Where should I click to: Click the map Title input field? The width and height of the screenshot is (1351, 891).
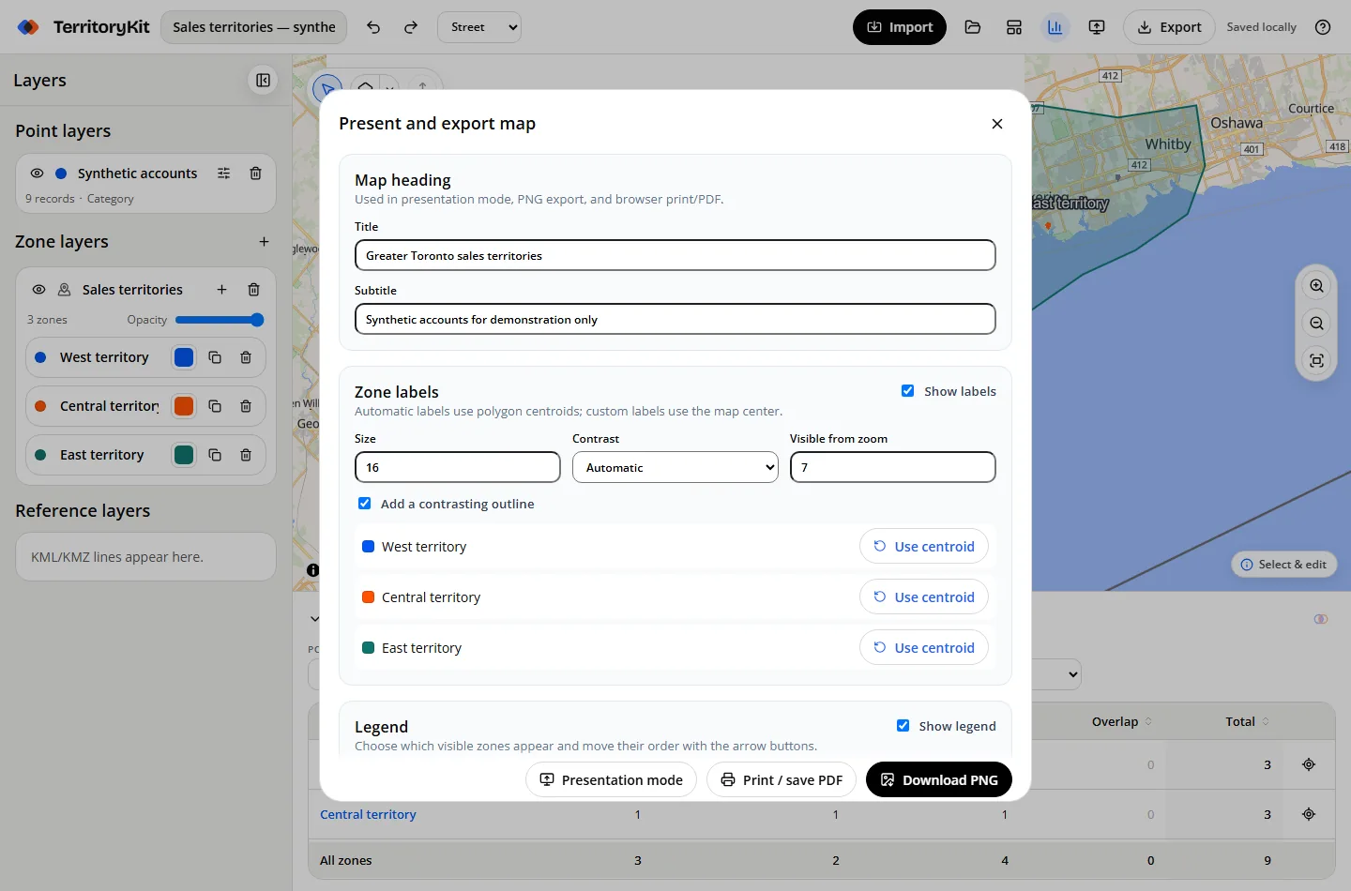coord(675,255)
